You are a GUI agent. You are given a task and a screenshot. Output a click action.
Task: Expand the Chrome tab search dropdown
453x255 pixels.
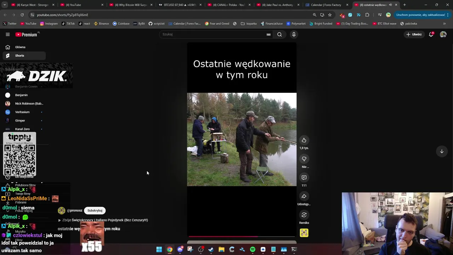click(x=5, y=5)
